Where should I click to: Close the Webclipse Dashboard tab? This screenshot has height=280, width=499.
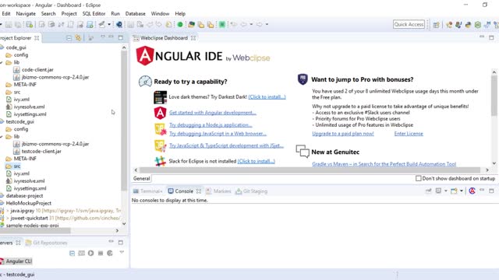(x=193, y=38)
